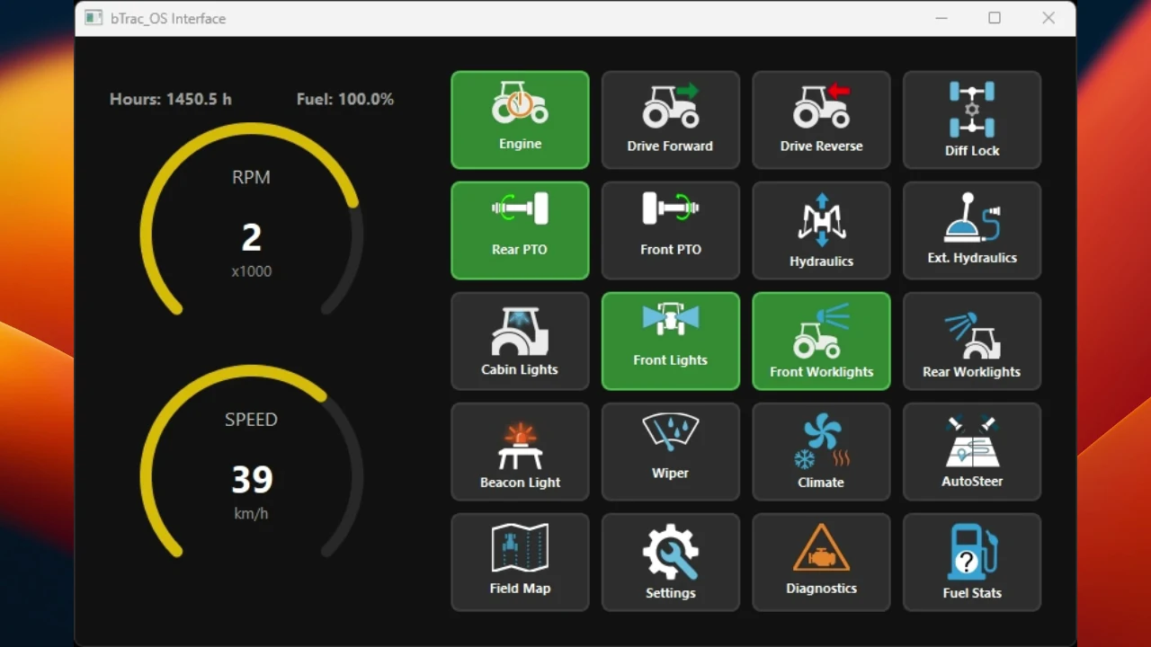
Task: Activate the Beacon Light
Action: coord(520,451)
